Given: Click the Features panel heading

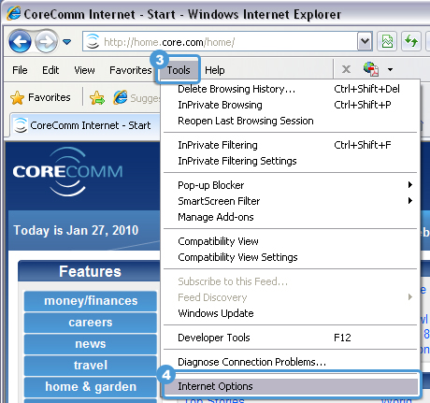Looking at the screenshot, I should coord(90,271).
